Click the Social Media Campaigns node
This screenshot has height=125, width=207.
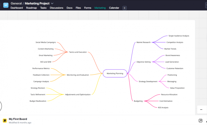click(46, 42)
